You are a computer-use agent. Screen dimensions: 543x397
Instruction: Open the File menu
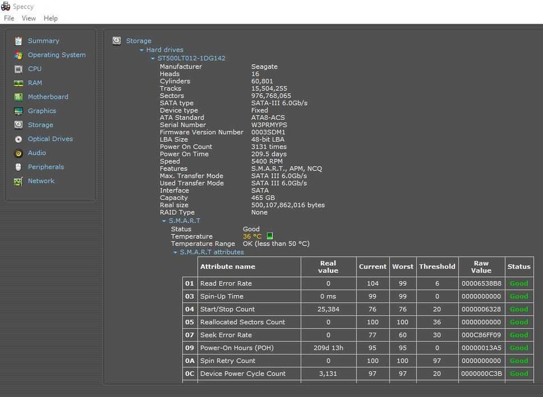click(9, 18)
